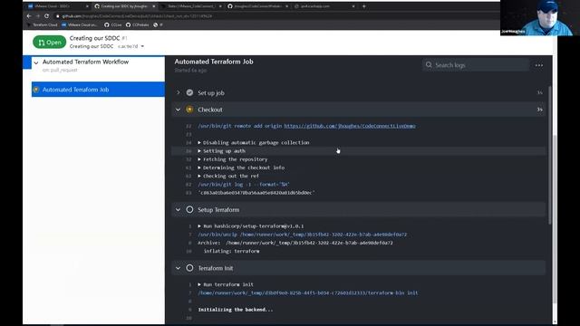Go back using the browser back arrow
The width and height of the screenshot is (580, 326).
pyautogui.click(x=29, y=16)
